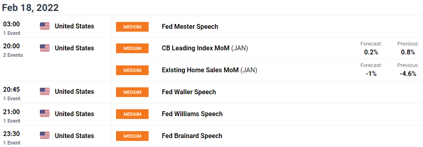Click the MEDIUM badge for Existing Home Sales
This screenshot has width=423, height=147.
coord(132,70)
